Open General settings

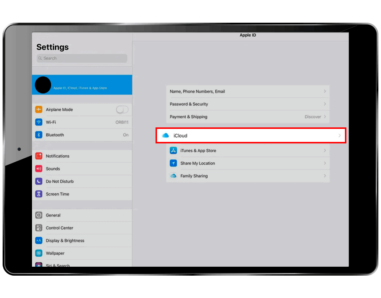coord(82,215)
